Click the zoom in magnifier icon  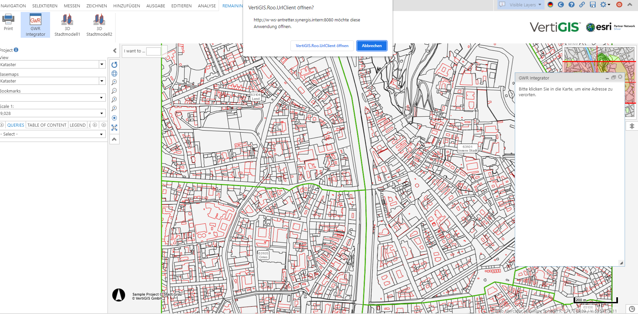click(114, 82)
